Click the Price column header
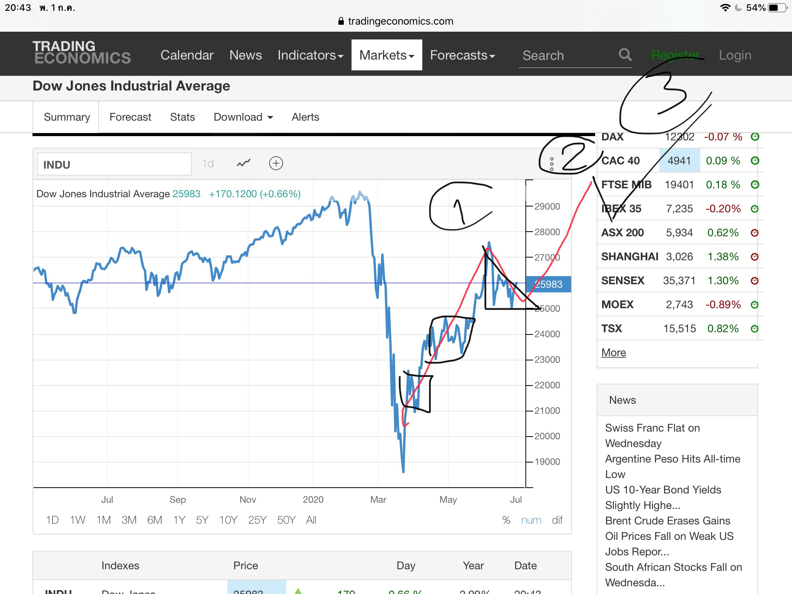 [246, 565]
